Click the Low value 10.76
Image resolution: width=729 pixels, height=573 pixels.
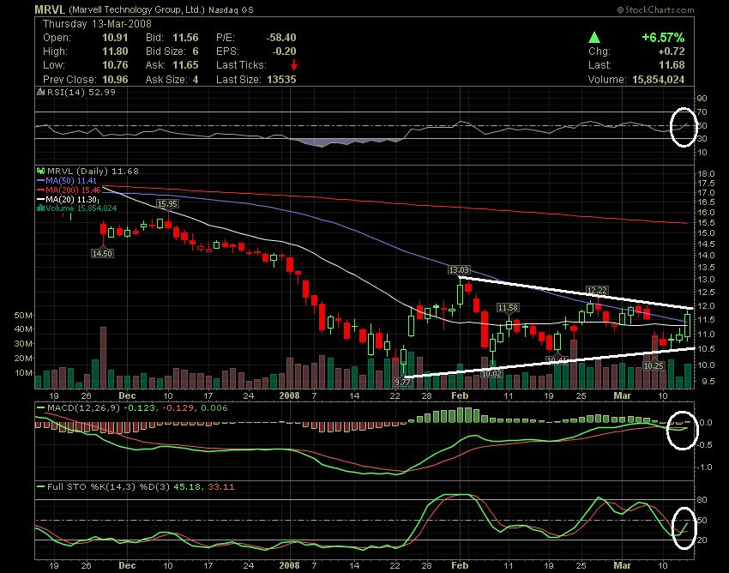[x=115, y=65]
